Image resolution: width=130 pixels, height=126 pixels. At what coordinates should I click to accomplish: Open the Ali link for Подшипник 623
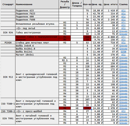123,11
